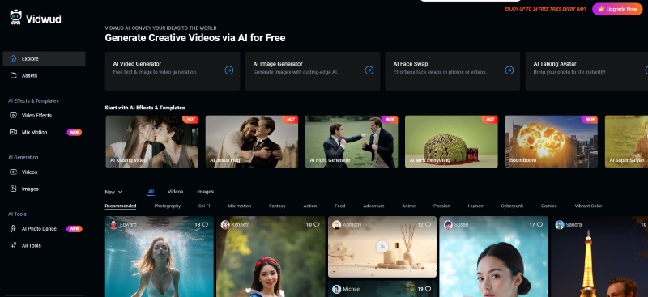Open the BoomBoom explosion template
Image resolution: width=648 pixels, height=297 pixels.
coord(552,142)
